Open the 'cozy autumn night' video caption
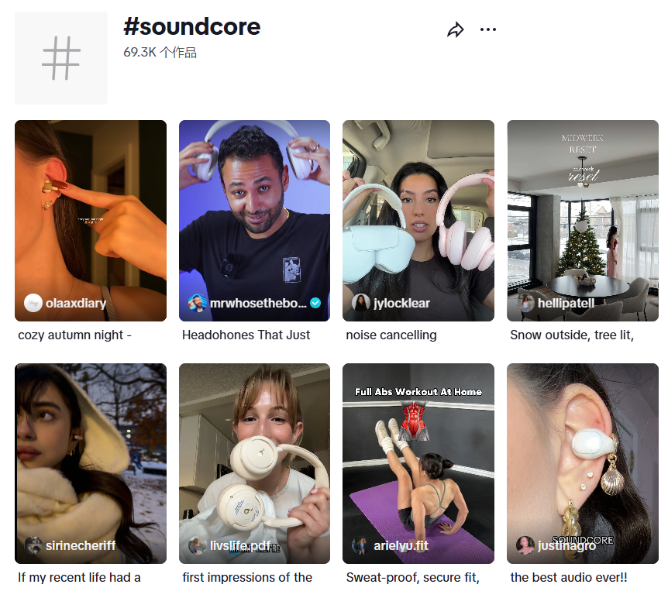668x598 pixels. coord(75,335)
